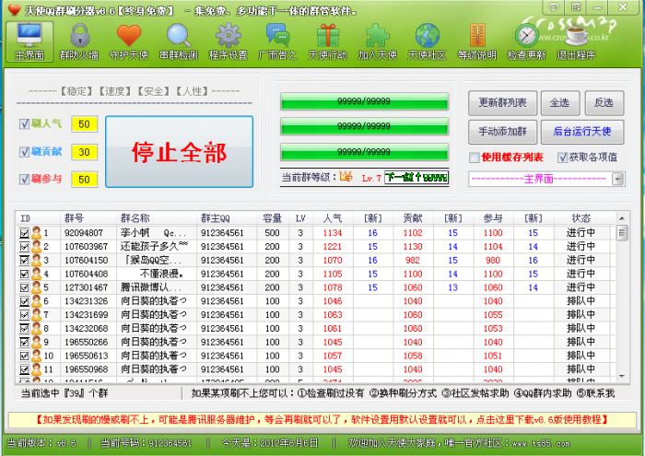Click the third green 99999/99999 progress bar
The width and height of the screenshot is (645, 456).
click(x=364, y=152)
